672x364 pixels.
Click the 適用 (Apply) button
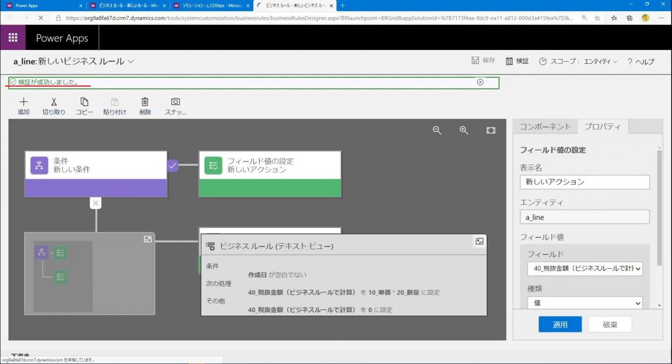point(560,325)
